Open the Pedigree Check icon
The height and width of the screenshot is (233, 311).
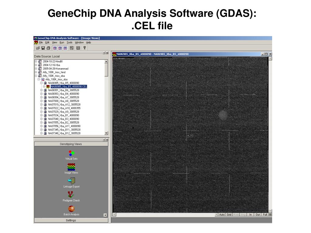click(x=71, y=195)
